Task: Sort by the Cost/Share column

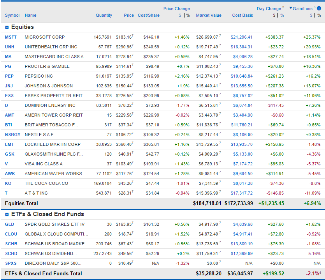Action: tap(149, 15)
